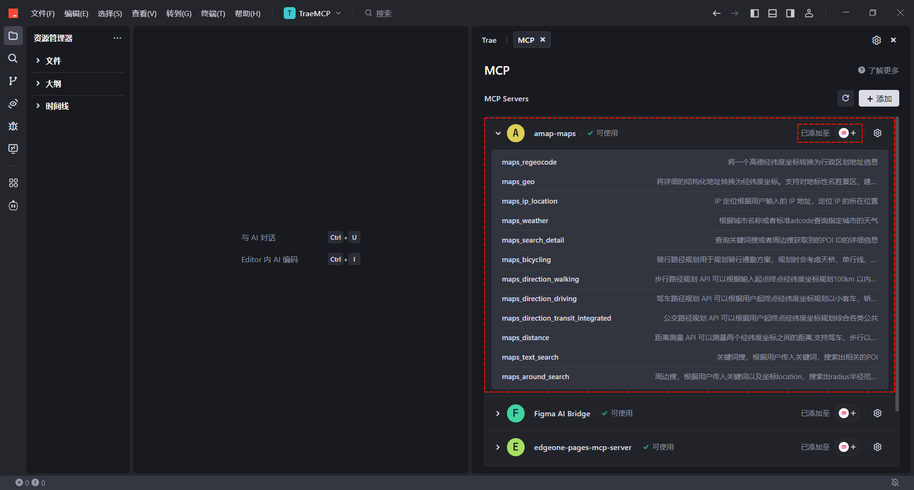The width and height of the screenshot is (914, 490).
Task: Click the maps_ip_location tool row
Action: point(690,201)
